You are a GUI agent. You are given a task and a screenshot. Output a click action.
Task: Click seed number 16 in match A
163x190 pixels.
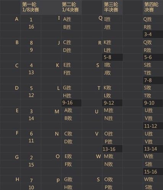(x=31, y=27)
